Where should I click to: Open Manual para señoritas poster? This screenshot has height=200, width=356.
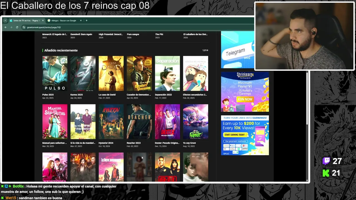[x=55, y=122]
